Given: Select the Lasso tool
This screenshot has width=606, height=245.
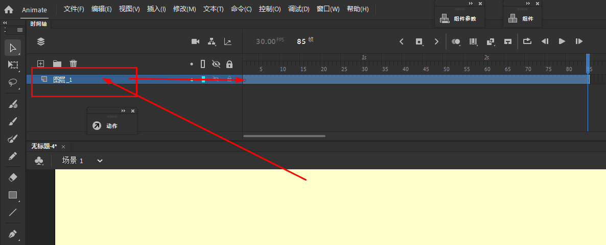Looking at the screenshot, I should tap(13, 82).
